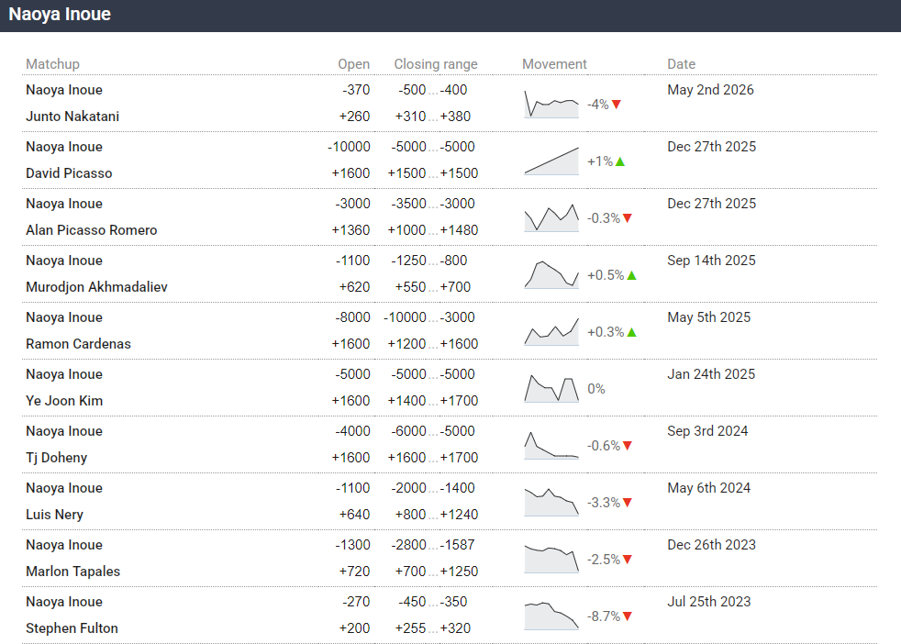Open Alan Picasso Romero fighter link

click(92, 229)
